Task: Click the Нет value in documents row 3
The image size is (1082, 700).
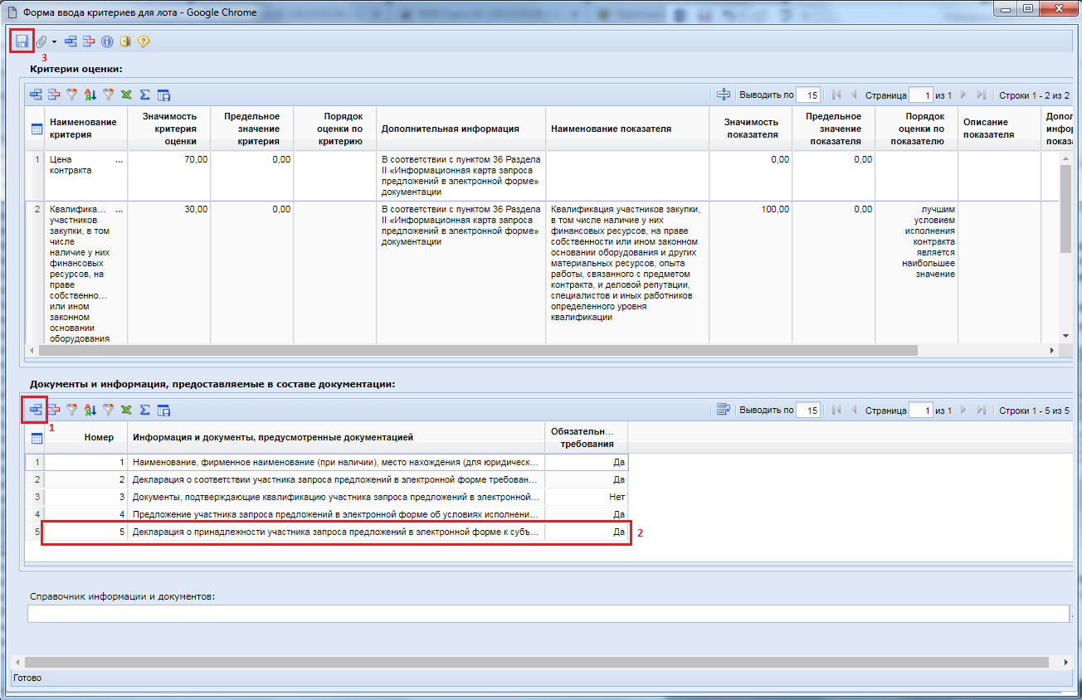Action: pos(617,497)
